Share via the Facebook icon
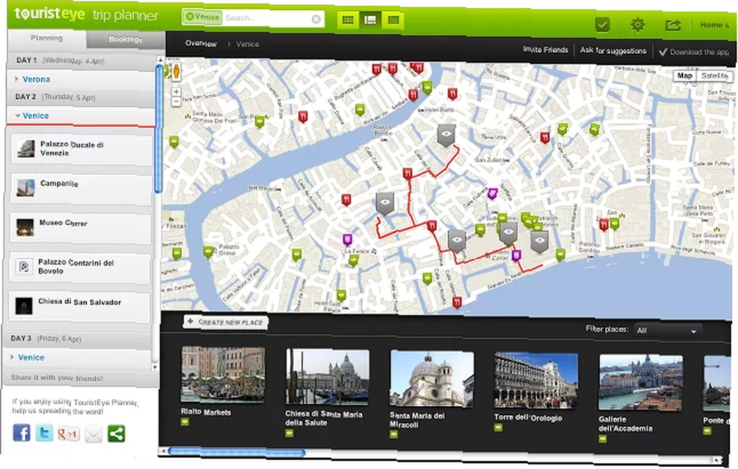This screenshot has height=469, width=738. point(21,432)
